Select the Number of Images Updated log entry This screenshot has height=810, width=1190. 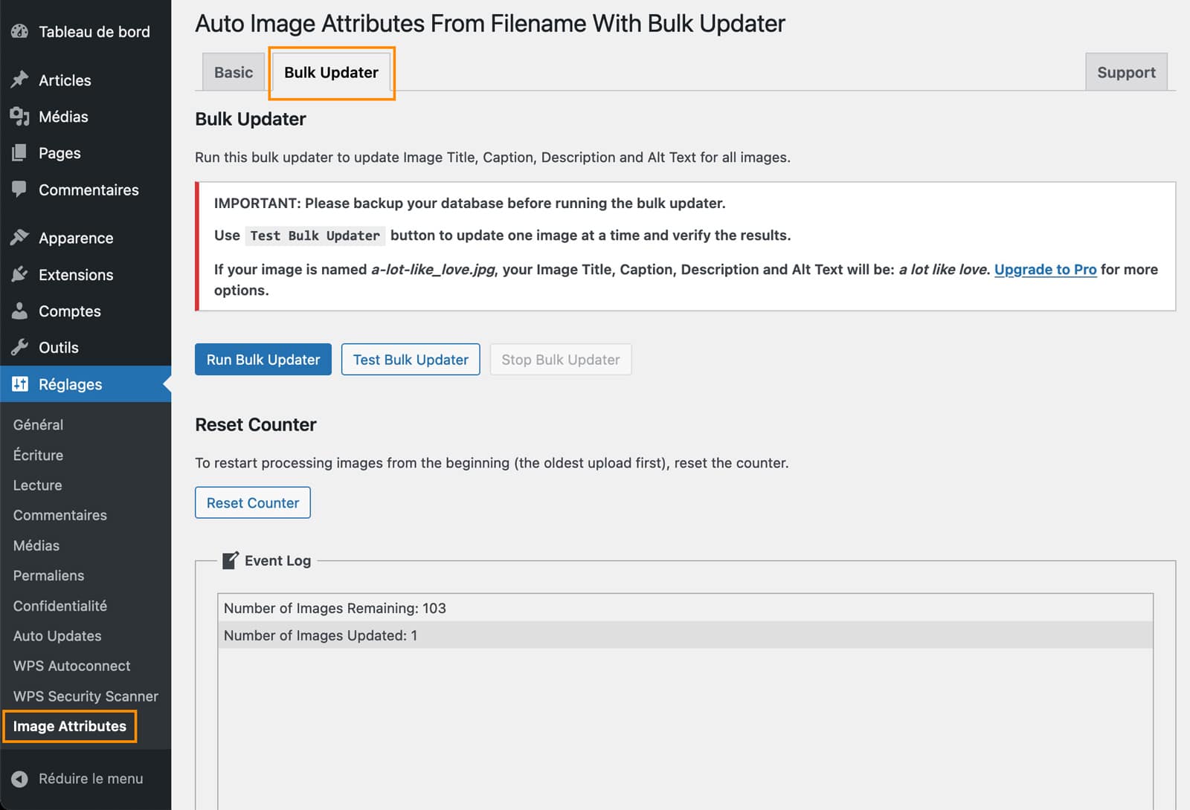click(320, 635)
